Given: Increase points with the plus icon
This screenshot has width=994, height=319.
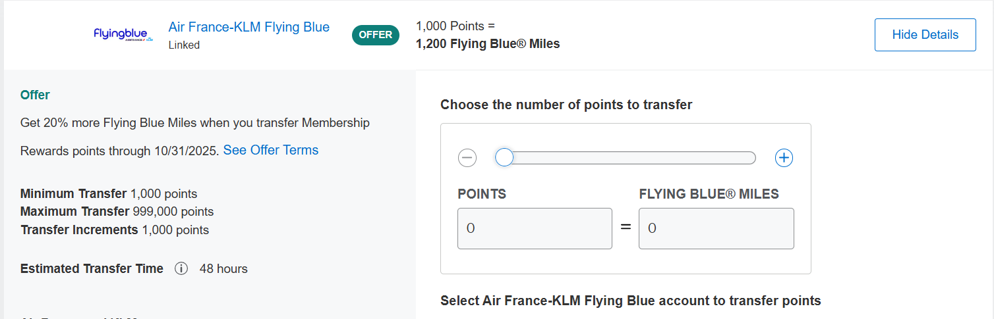Looking at the screenshot, I should [x=784, y=158].
